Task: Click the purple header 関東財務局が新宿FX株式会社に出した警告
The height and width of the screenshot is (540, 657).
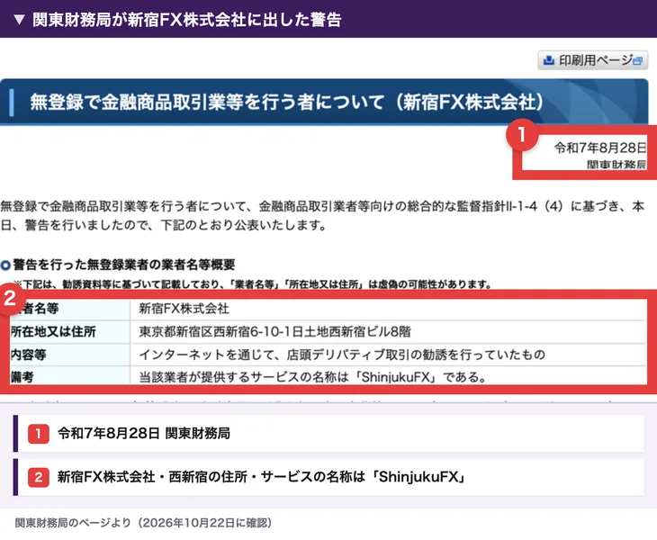Action: (328, 19)
